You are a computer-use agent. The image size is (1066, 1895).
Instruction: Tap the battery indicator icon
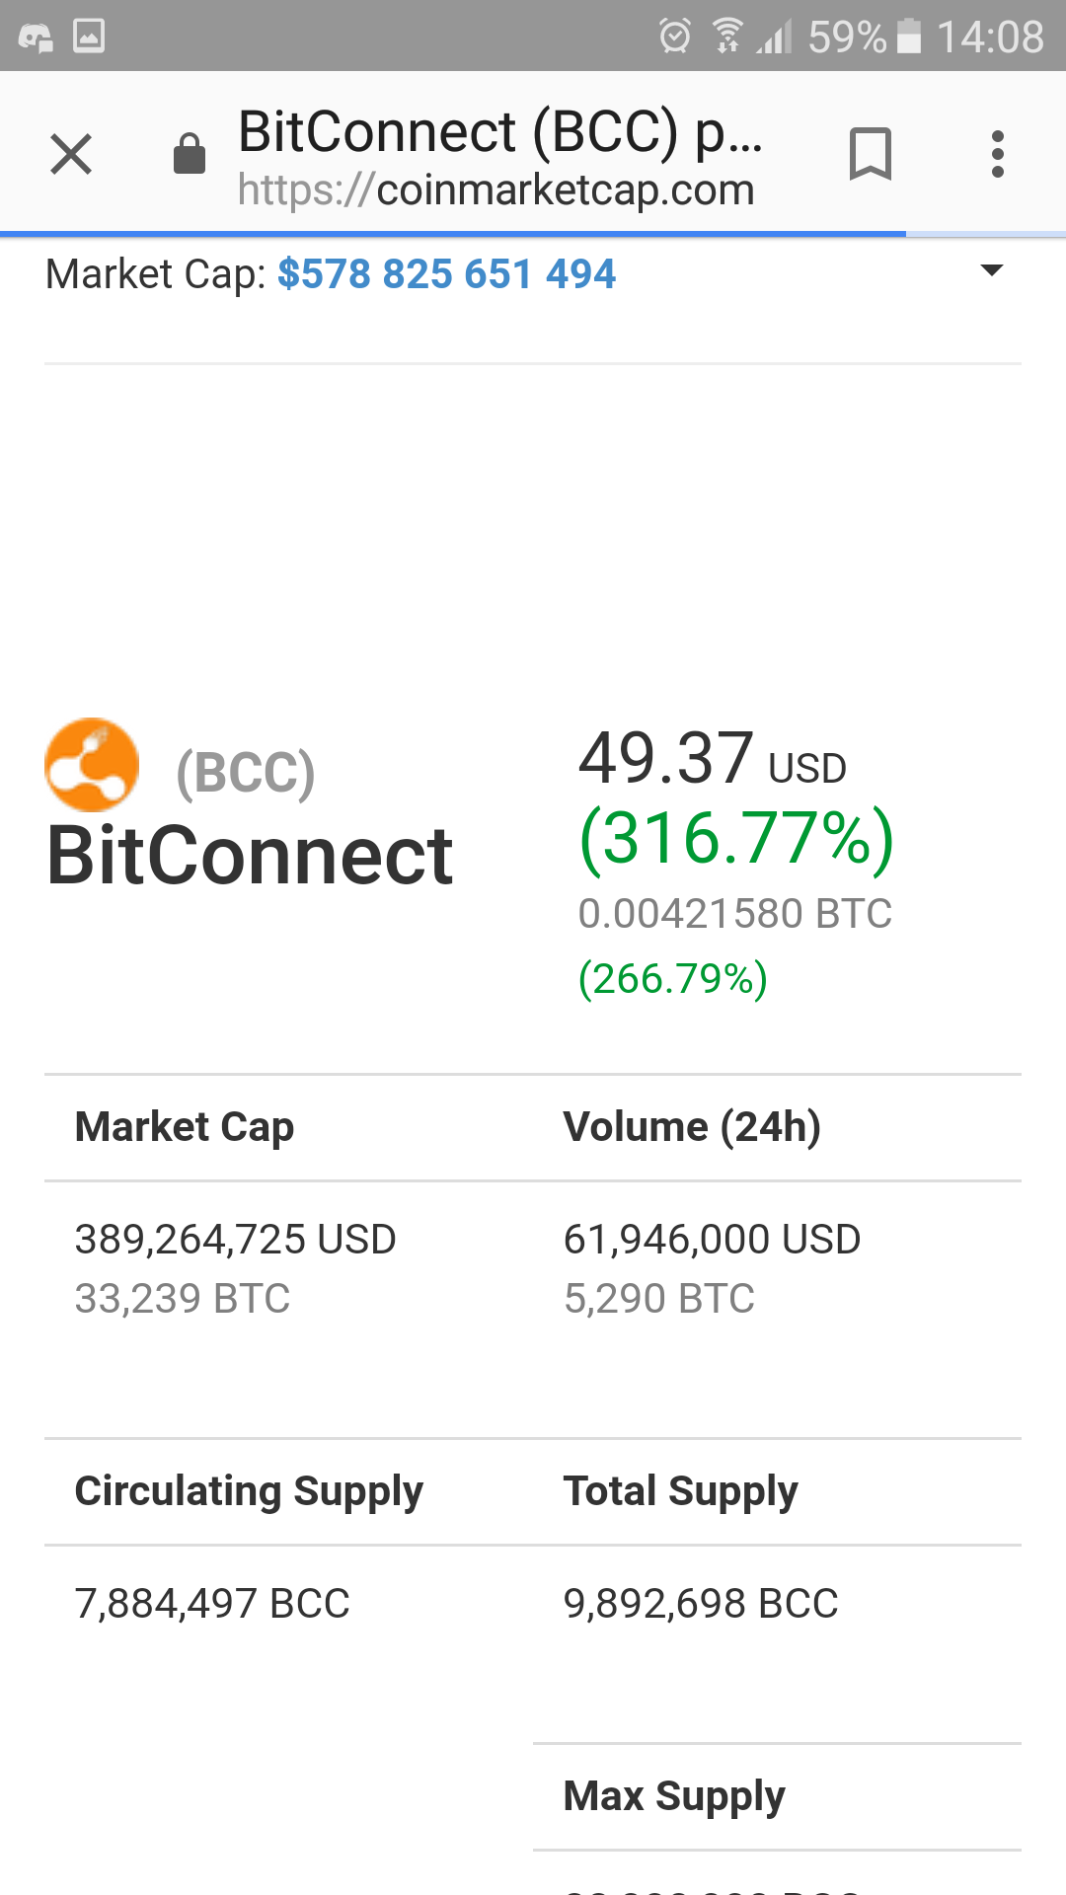909,37
